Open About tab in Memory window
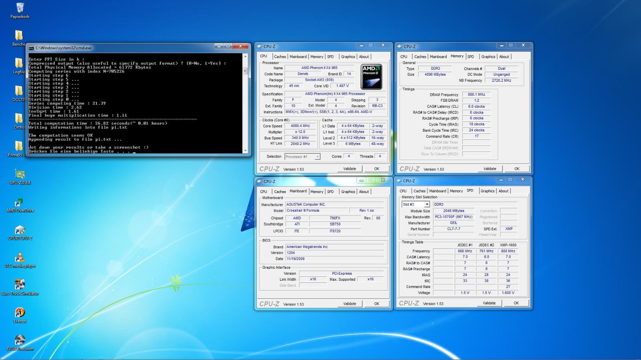641x360 pixels. 504,57
